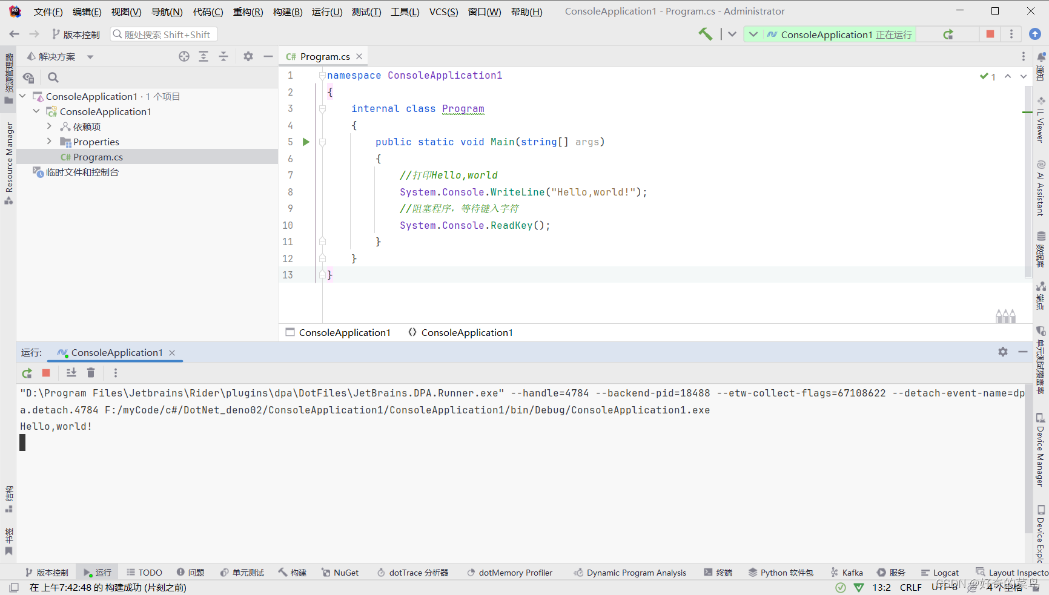The width and height of the screenshot is (1049, 595).
Task: Go to next highlighted problem arrow
Action: (x=1024, y=76)
